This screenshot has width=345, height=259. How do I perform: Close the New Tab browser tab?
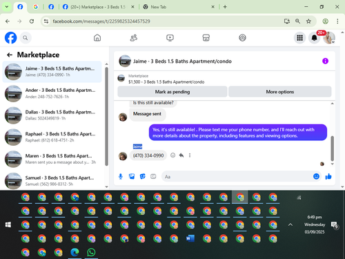[x=213, y=7]
